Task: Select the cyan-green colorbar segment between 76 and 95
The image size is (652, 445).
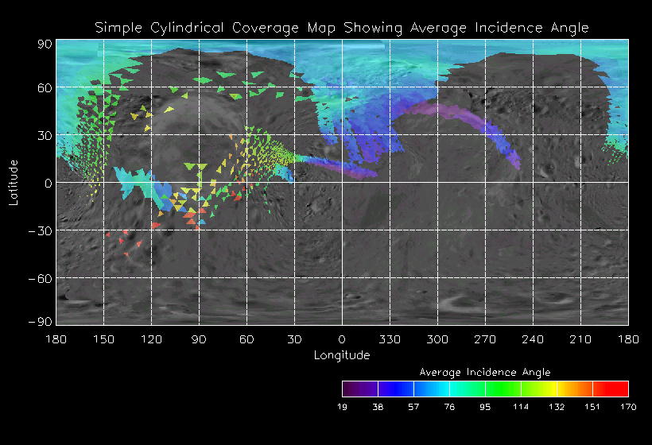Action: click(x=468, y=389)
